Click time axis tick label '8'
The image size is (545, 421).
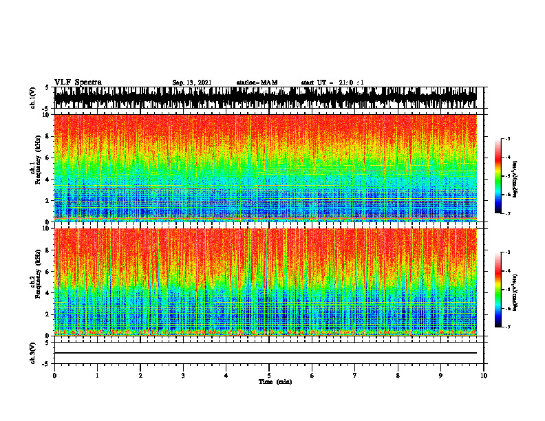click(398, 376)
